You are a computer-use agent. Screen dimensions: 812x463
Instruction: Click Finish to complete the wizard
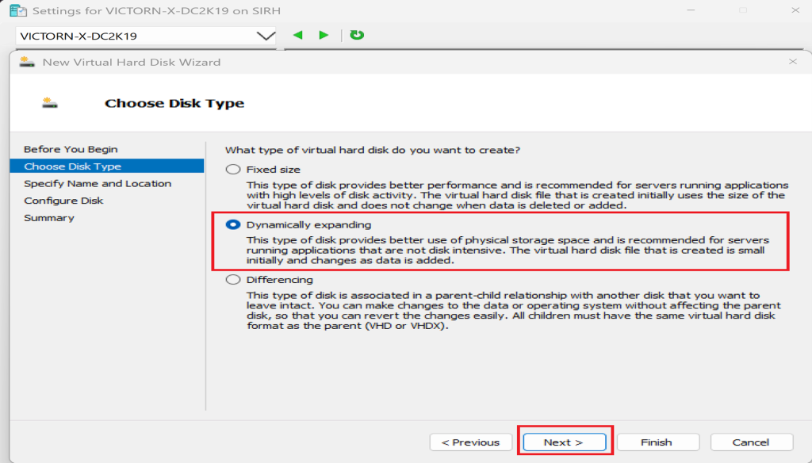tap(657, 442)
